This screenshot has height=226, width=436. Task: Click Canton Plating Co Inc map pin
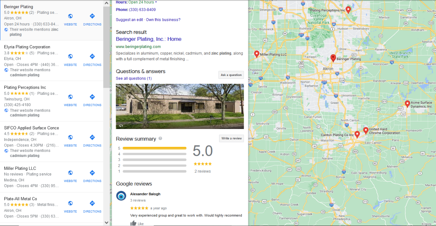point(357,134)
